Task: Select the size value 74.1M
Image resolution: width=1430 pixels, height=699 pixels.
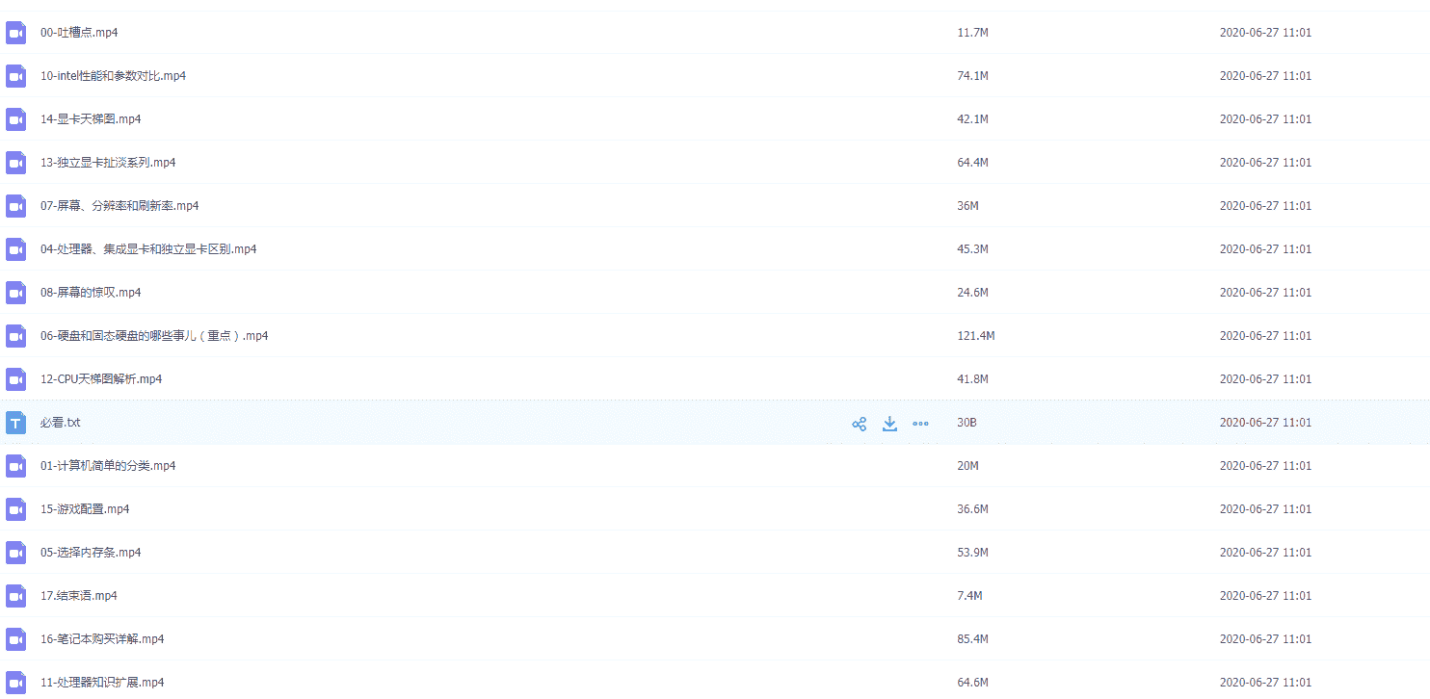Action: coord(973,76)
